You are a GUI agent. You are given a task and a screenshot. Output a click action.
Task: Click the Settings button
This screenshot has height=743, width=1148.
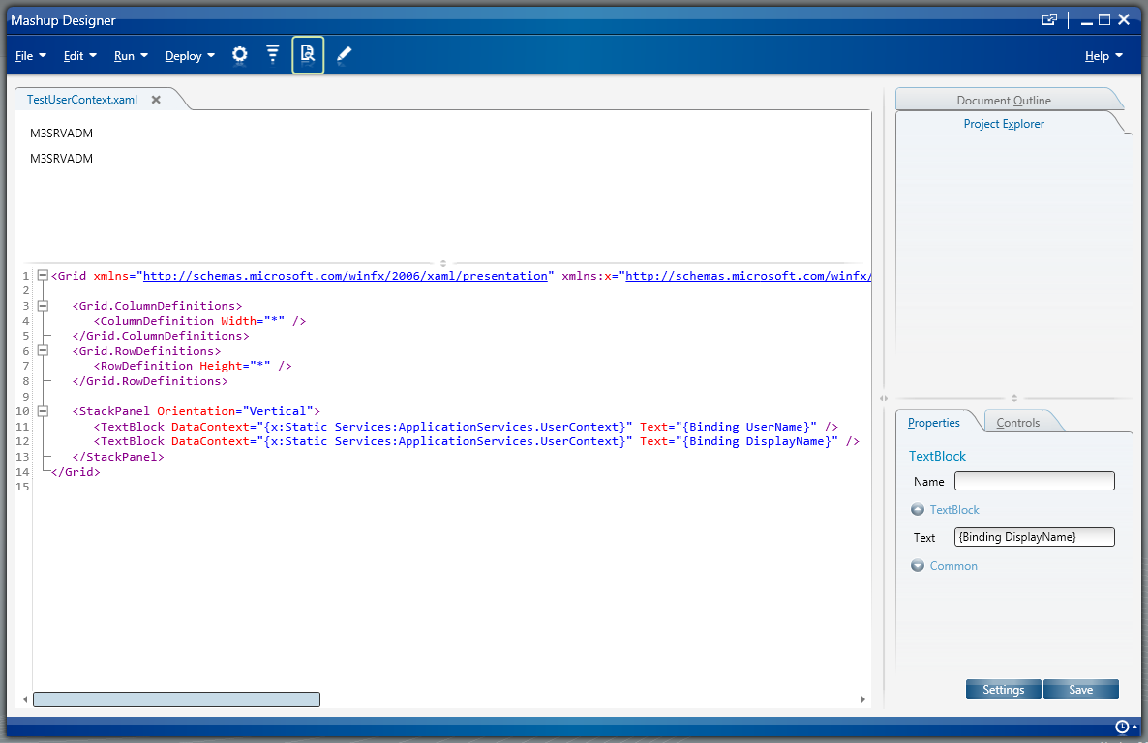coord(1003,690)
